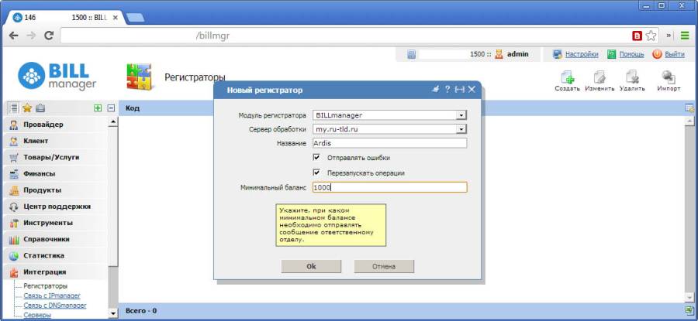Click the Отмена button in the dialog

(x=384, y=266)
